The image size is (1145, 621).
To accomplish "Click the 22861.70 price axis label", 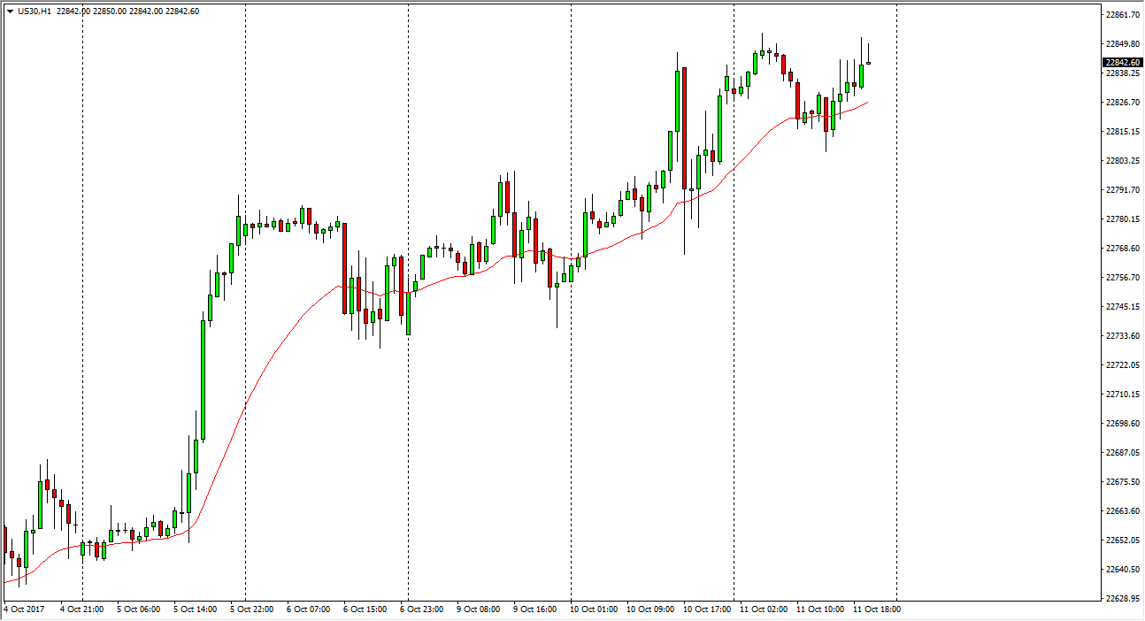I will [1122, 15].
